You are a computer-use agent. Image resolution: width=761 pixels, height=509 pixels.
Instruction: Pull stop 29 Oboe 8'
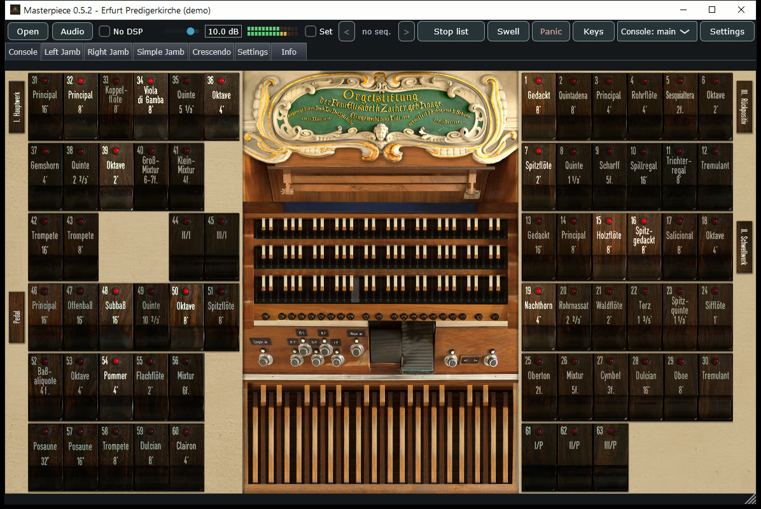coord(680,387)
